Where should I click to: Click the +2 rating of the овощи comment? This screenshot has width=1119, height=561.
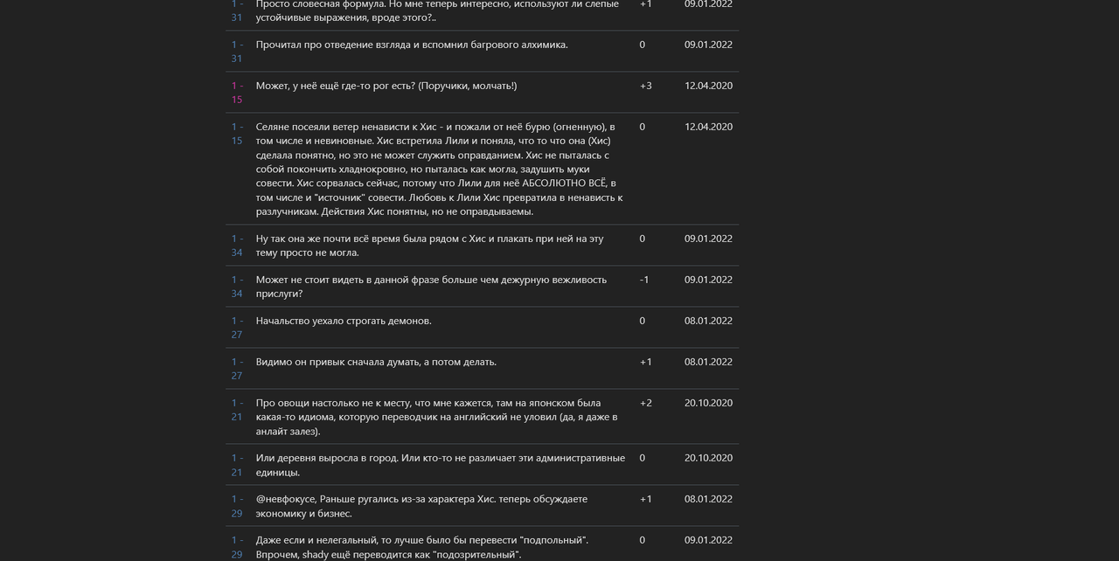coord(645,403)
